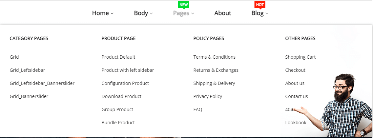Navigate to the Checkout page
Screen dimensions: 373x138
tap(295, 70)
